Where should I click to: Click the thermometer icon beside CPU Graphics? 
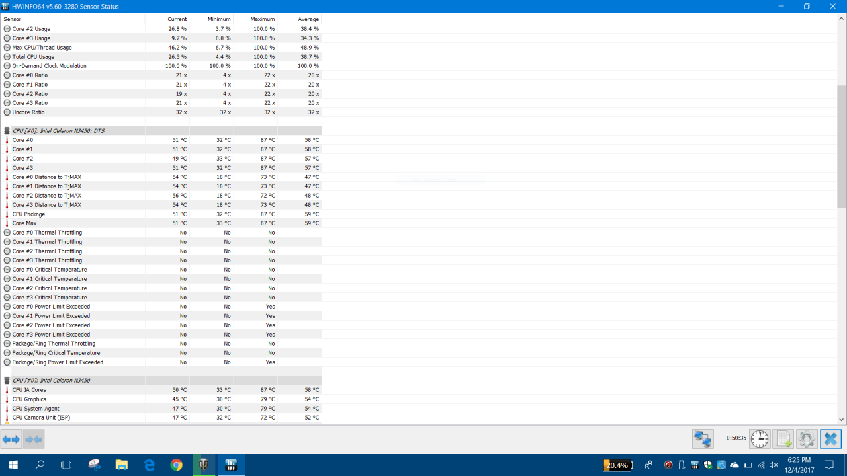[x=7, y=399]
